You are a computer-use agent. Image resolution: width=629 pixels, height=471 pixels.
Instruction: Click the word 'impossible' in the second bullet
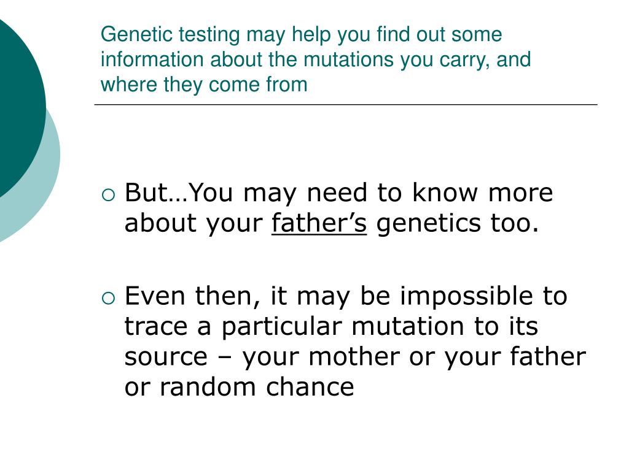467,297
